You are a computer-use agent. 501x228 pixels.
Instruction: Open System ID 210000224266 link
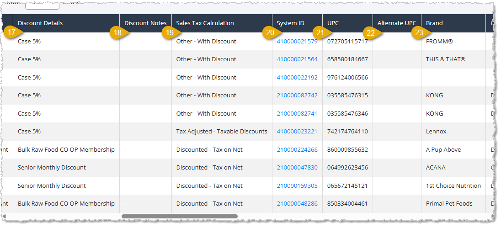coord(297,149)
